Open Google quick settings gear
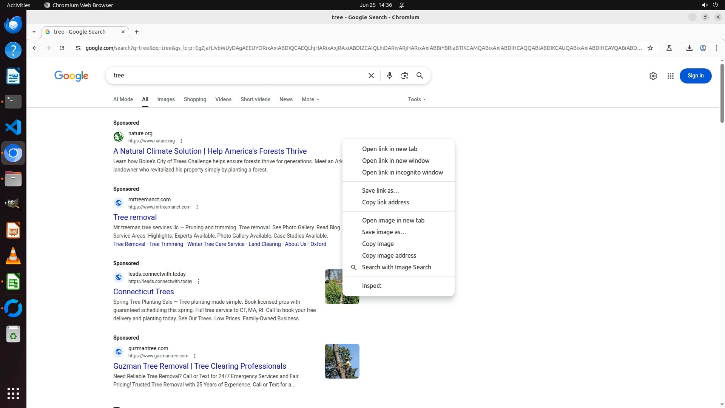 click(x=653, y=76)
